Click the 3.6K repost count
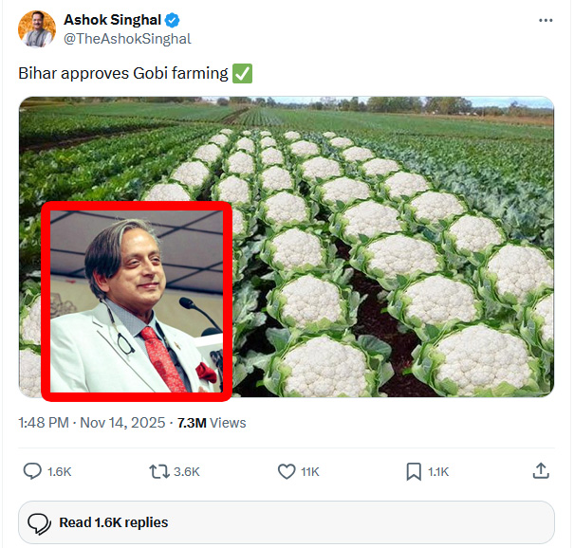 [x=186, y=471]
